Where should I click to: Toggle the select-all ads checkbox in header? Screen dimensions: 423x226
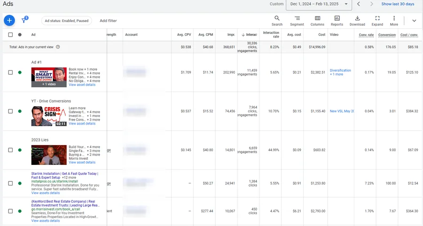coord(10,34)
